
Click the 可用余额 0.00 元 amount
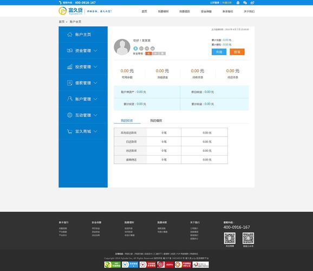127,71
